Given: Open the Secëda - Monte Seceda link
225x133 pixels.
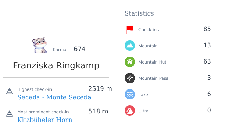Looking at the screenshot, I should (54, 97).
